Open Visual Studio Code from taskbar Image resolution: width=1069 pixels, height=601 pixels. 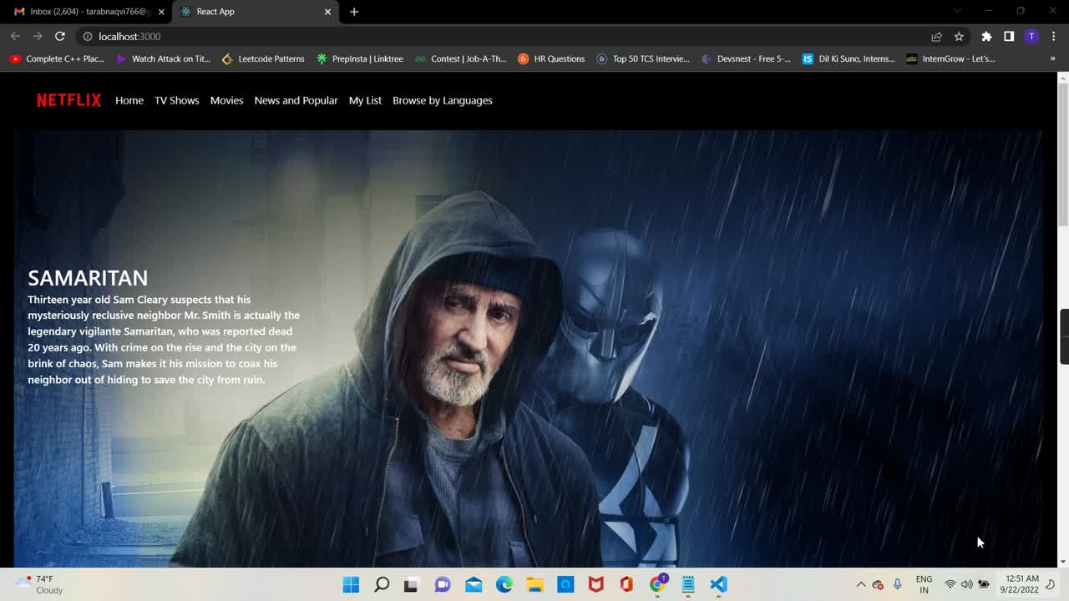[x=719, y=584]
